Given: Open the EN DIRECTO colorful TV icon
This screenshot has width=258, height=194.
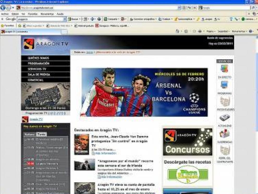Looking at the screenshot, I should coord(224,69).
